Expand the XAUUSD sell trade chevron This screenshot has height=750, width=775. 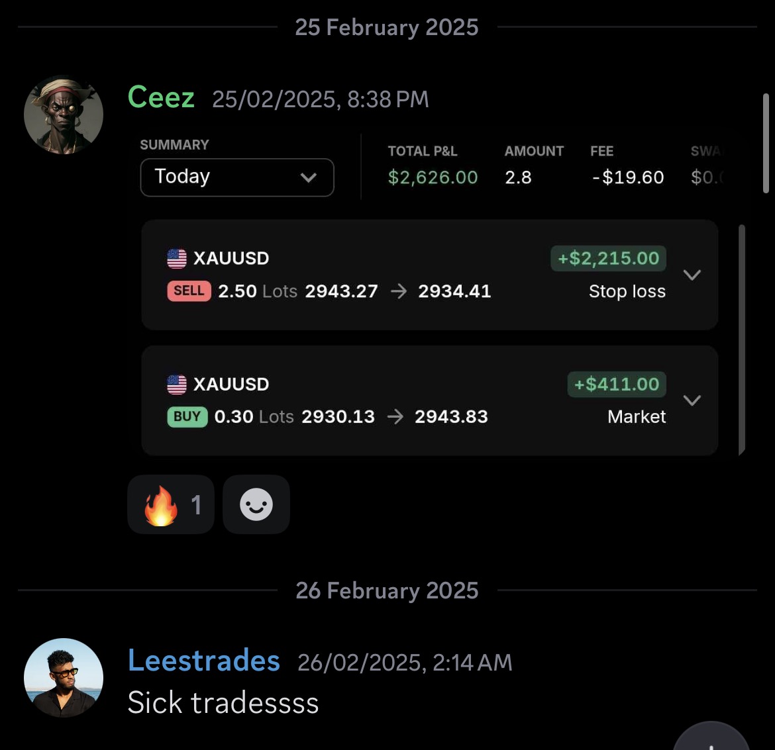[x=692, y=275]
